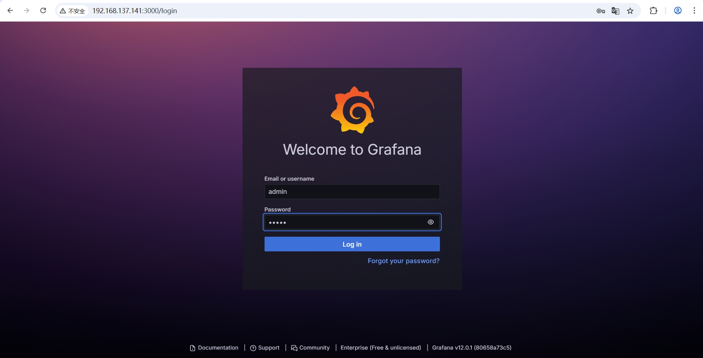
Task: Toggle password visibility eye icon
Action: [430, 222]
